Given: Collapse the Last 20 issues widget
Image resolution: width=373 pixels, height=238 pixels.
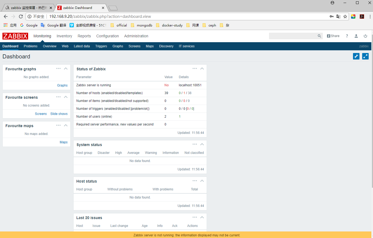Looking at the screenshot, I should tap(202, 217).
